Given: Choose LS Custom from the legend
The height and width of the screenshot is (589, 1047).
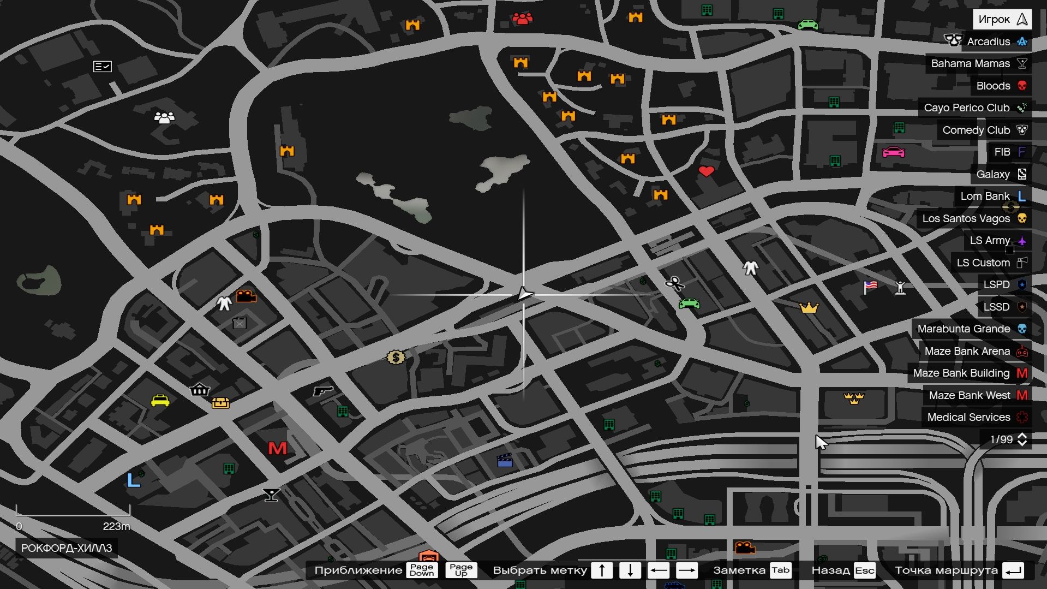Looking at the screenshot, I should tap(991, 263).
